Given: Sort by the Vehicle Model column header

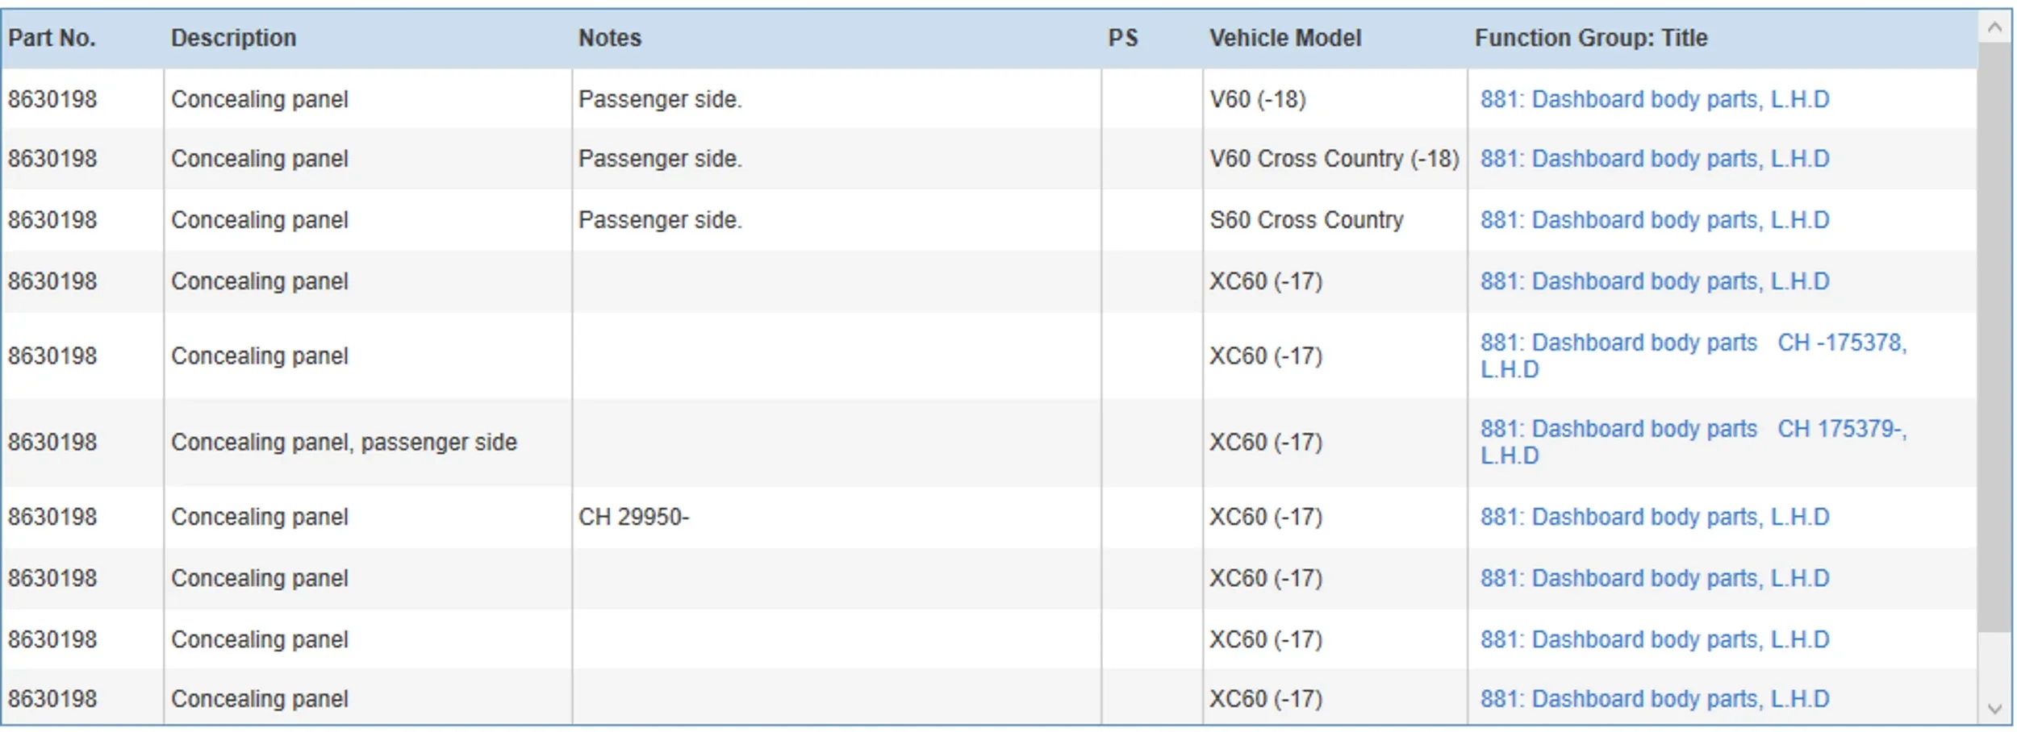Looking at the screenshot, I should pyautogui.click(x=1284, y=38).
